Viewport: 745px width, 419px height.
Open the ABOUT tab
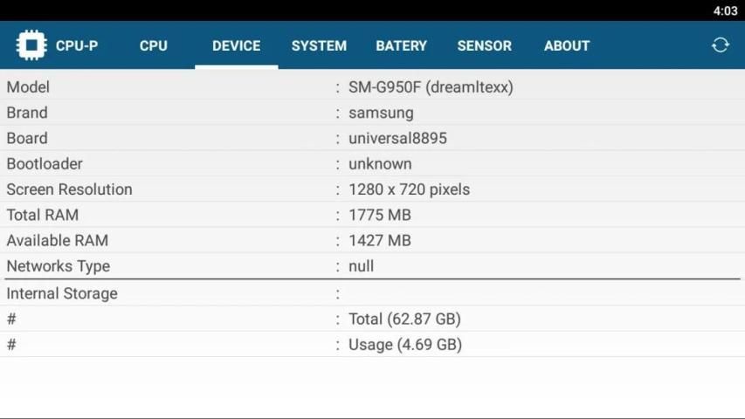point(567,45)
